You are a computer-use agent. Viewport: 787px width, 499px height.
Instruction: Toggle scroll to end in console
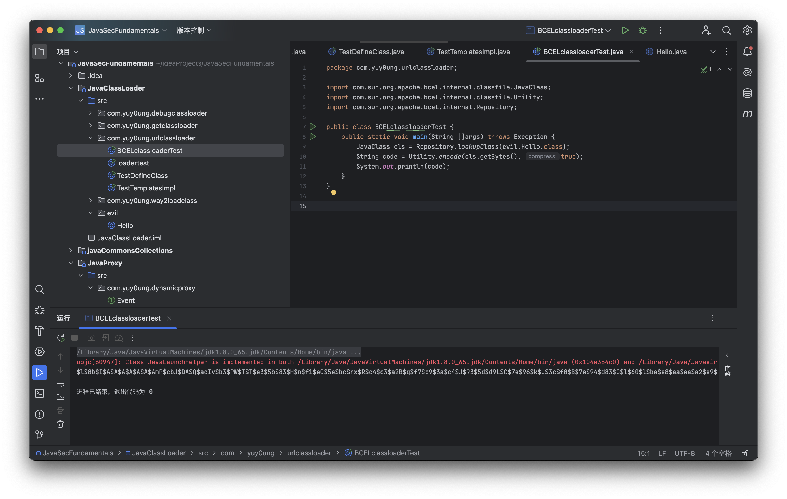(x=60, y=397)
